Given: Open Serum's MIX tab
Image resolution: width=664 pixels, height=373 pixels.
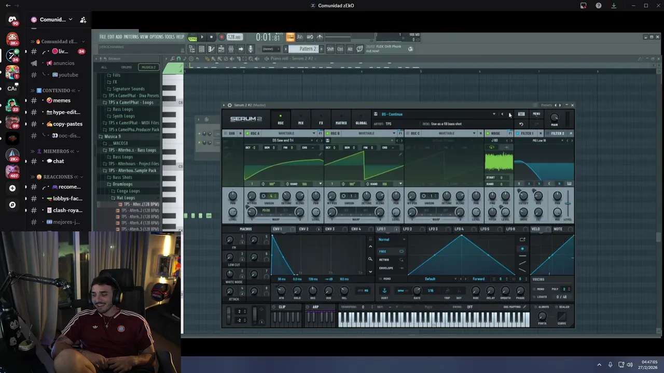Looking at the screenshot, I should (x=300, y=120).
